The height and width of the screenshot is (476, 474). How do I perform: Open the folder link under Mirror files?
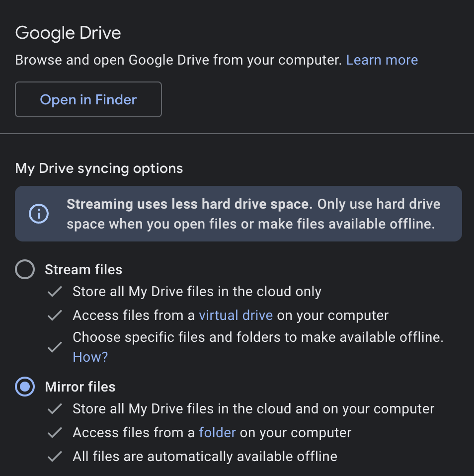click(218, 432)
